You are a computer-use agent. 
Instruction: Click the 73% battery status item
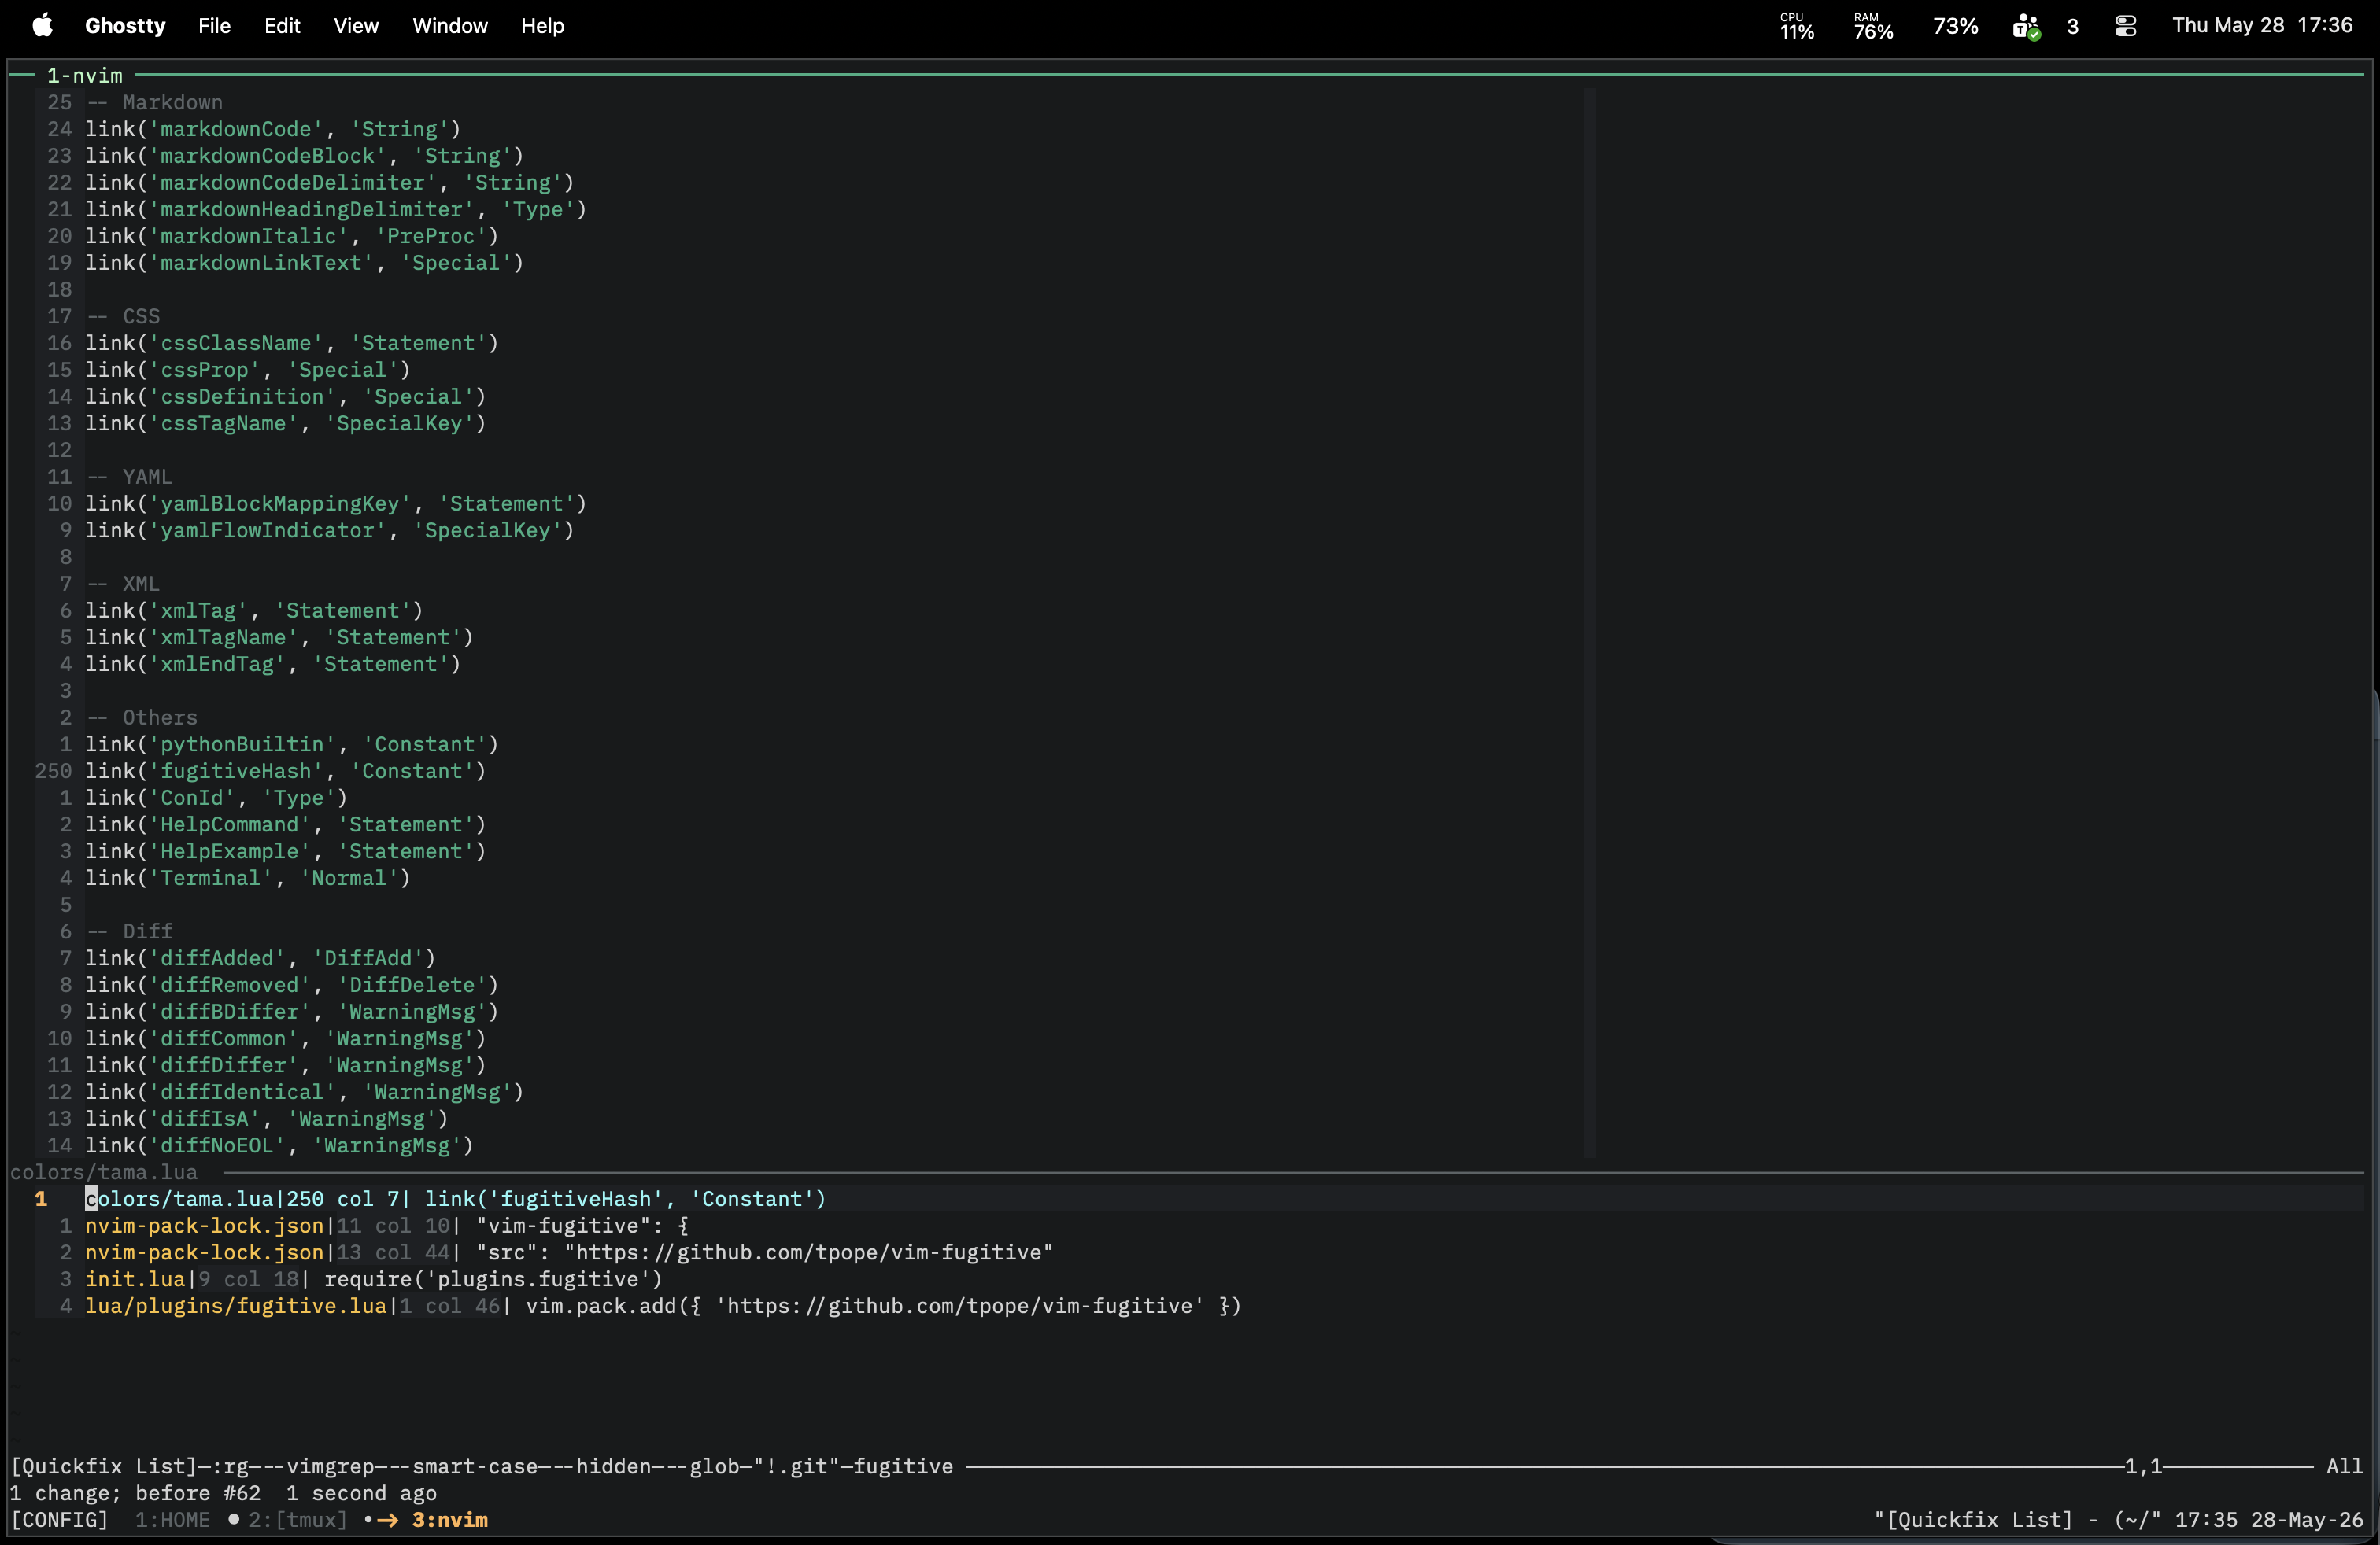click(x=1955, y=26)
